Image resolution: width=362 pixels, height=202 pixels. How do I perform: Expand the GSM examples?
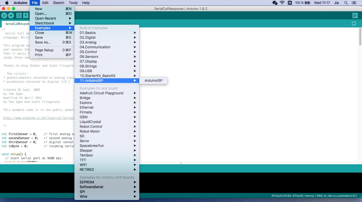(x=107, y=117)
